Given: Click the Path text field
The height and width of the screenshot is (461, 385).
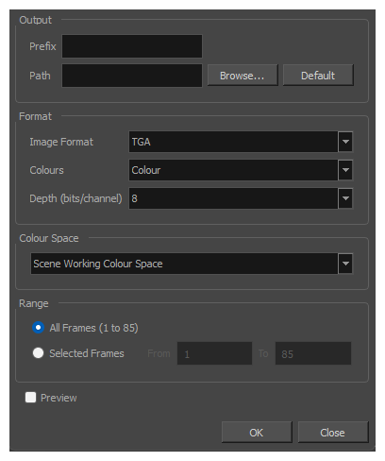Looking at the screenshot, I should [132, 76].
